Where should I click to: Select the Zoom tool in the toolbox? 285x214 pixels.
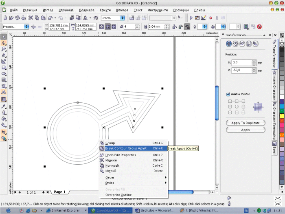click(4, 49)
